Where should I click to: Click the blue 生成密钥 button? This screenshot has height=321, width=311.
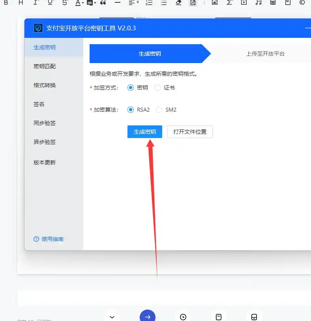click(x=144, y=132)
